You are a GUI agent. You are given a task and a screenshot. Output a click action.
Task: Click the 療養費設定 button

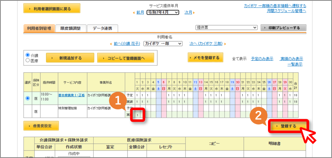click(x=41, y=126)
